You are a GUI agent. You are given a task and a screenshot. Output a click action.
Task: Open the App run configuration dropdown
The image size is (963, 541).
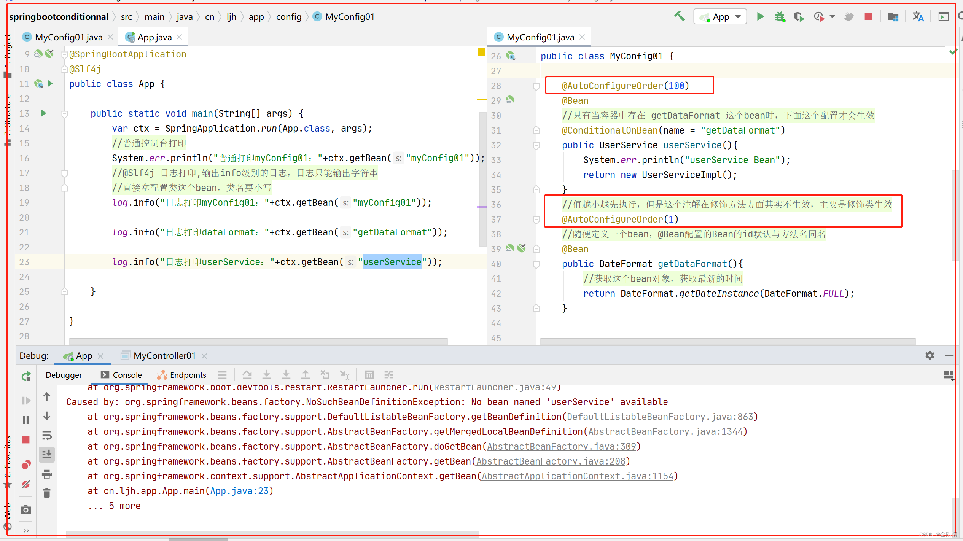(720, 17)
